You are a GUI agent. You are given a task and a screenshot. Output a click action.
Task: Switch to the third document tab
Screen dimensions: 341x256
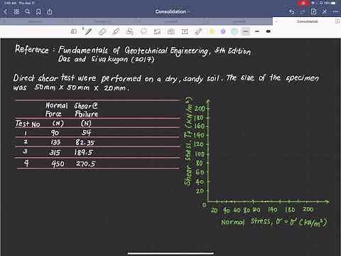click(170, 21)
